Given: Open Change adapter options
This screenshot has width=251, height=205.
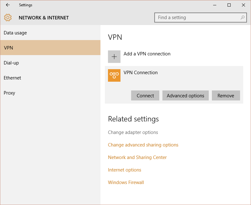Looking at the screenshot, I should (133, 132).
